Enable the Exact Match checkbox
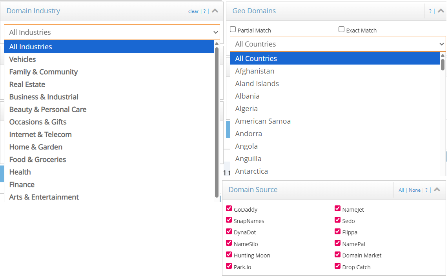This screenshot has height=277, width=448. click(x=341, y=30)
